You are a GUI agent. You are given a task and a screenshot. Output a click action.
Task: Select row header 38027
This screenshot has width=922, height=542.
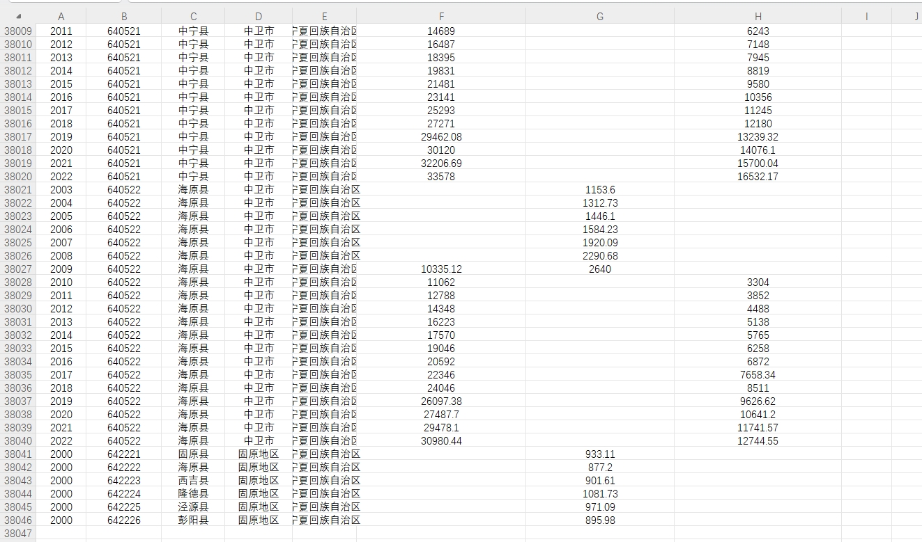(x=18, y=269)
